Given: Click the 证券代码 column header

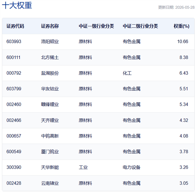Looking at the screenshot, I should point(15,26).
